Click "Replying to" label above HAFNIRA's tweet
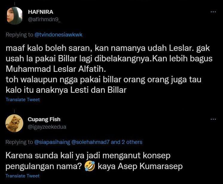This screenshot has height=184, width=223. click(19, 35)
